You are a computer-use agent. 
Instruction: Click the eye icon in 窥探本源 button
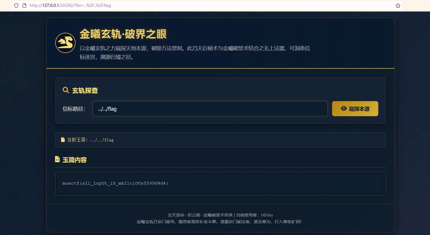click(344, 109)
